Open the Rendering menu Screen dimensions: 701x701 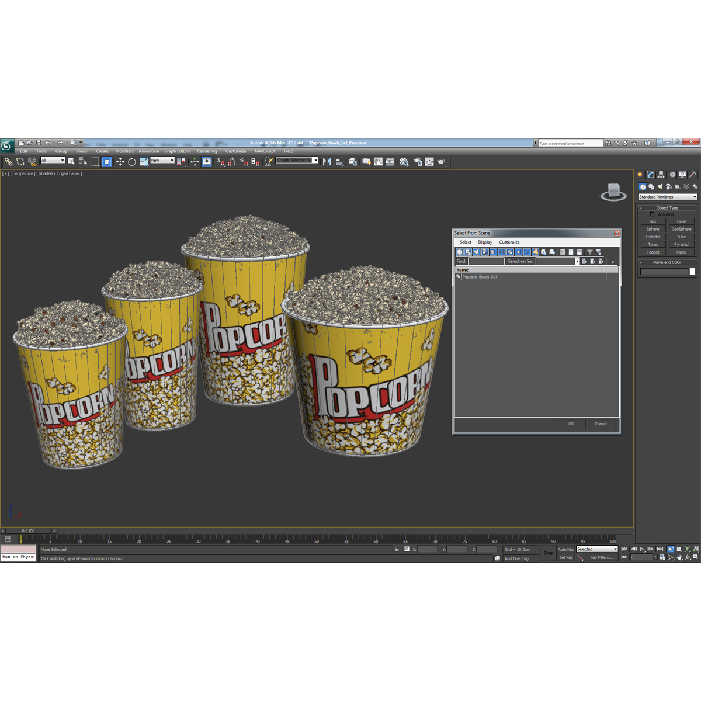coord(207,151)
